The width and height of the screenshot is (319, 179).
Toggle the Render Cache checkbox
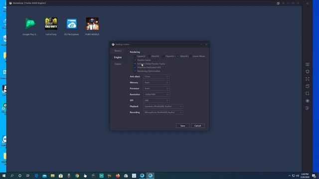coord(135,60)
